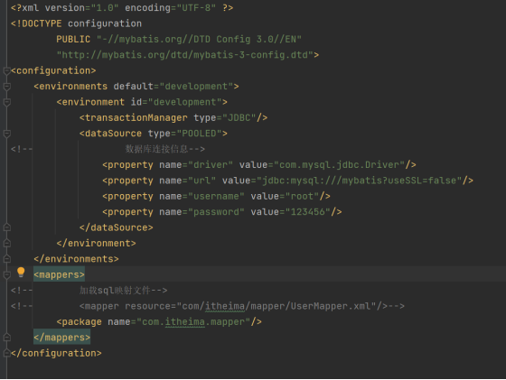Click the jdbc:mysql:///mybatis?useSSL=false url value
The height and width of the screenshot is (380, 506).
(360, 181)
